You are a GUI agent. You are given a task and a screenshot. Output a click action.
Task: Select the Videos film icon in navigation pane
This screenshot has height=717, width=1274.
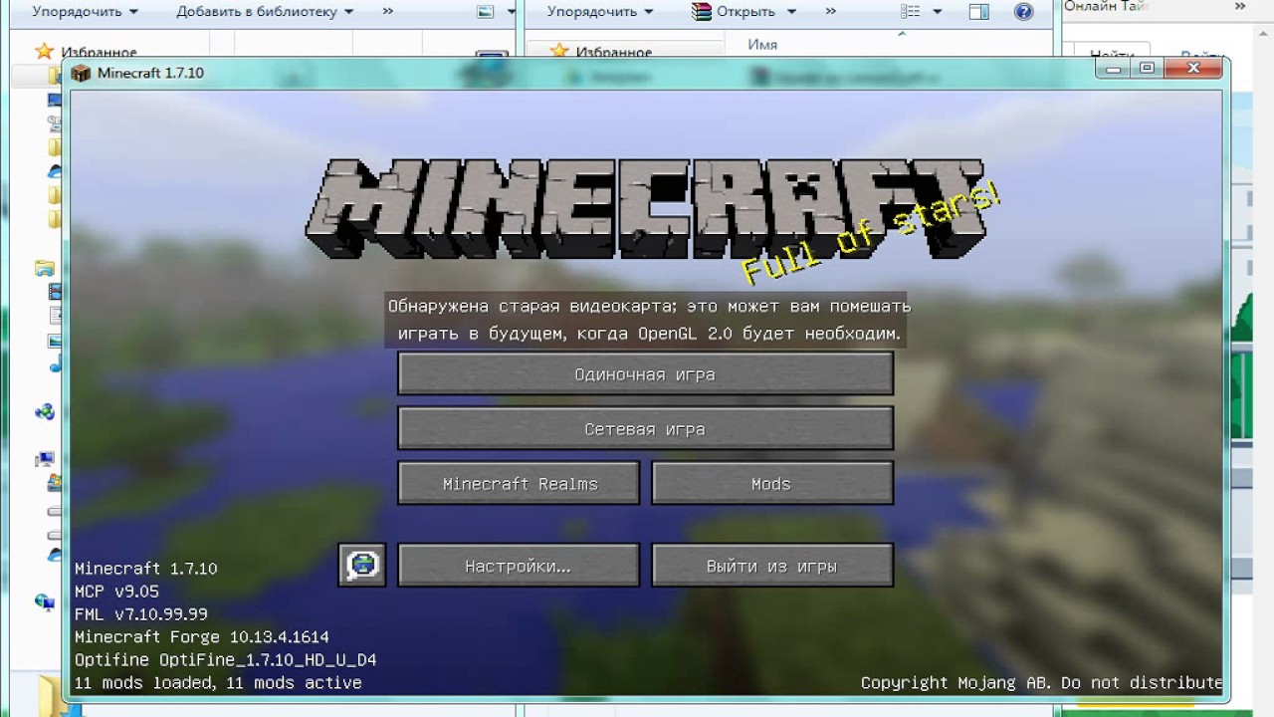[x=55, y=293]
